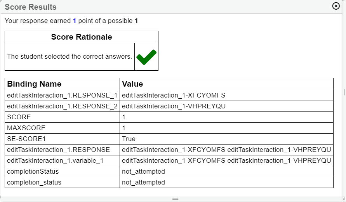Click the MAXSCORE value of 1
346x202 pixels.
(x=124, y=128)
